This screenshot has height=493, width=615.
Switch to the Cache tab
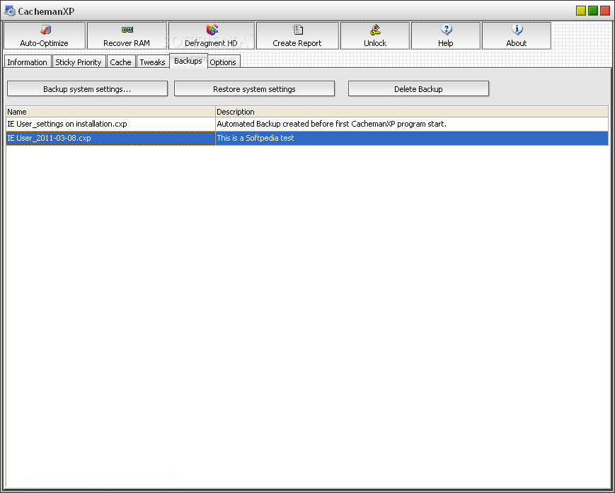(x=121, y=62)
